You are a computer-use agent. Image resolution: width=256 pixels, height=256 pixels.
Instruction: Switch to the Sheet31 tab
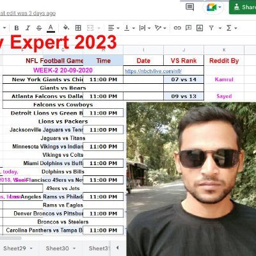99,248
